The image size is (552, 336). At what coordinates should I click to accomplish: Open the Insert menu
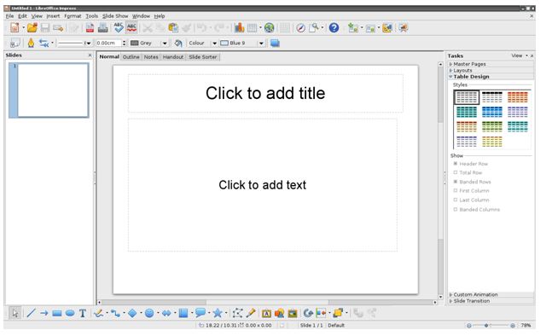pyautogui.click(x=53, y=16)
